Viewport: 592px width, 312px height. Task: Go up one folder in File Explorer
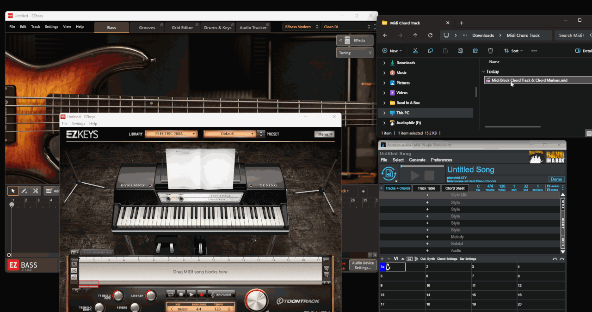[415, 35]
